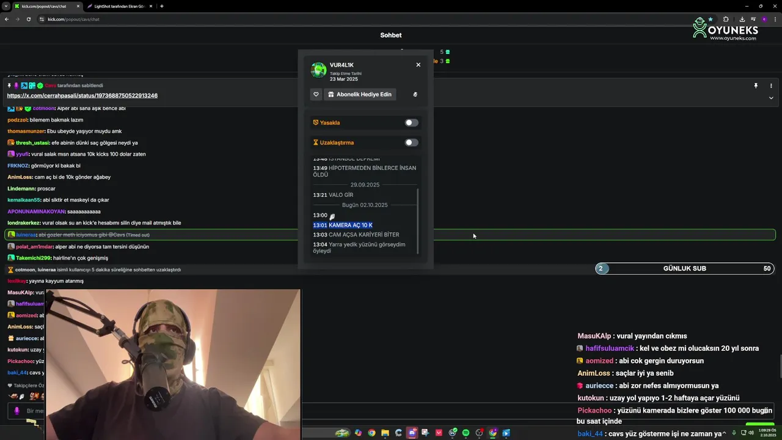The height and width of the screenshot is (440, 782).
Task: Unpin the pinned message with pin icon
Action: point(756,86)
